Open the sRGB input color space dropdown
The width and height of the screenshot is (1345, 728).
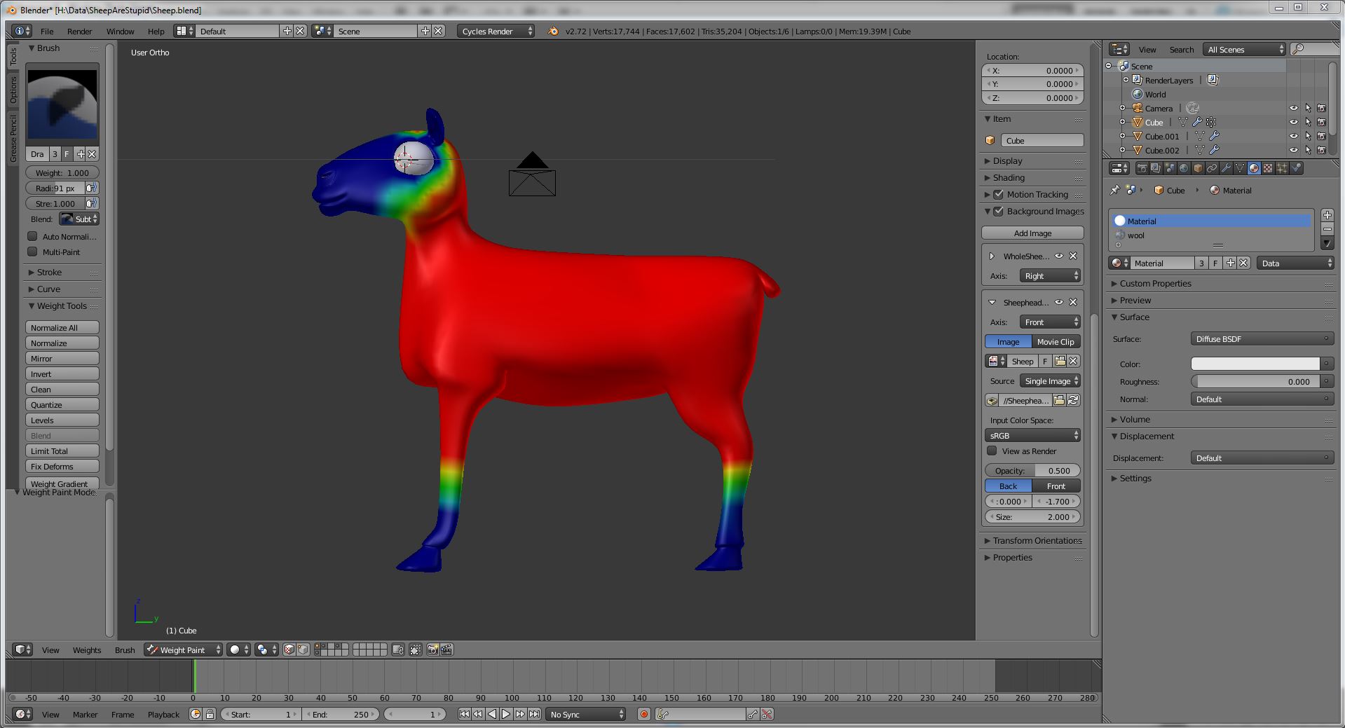[1032, 435]
